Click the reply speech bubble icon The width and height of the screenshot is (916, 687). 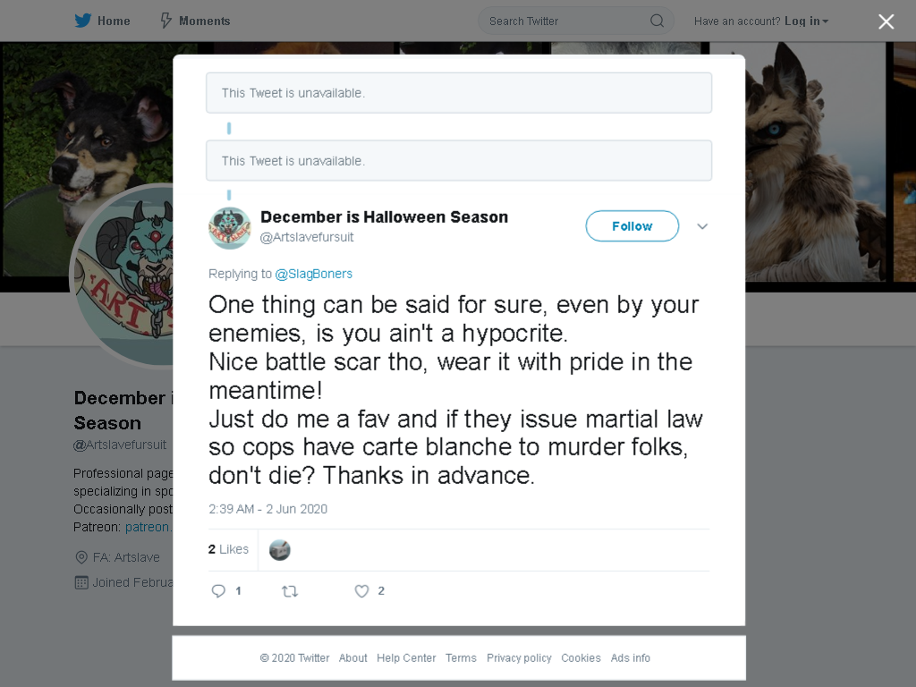pyautogui.click(x=218, y=590)
